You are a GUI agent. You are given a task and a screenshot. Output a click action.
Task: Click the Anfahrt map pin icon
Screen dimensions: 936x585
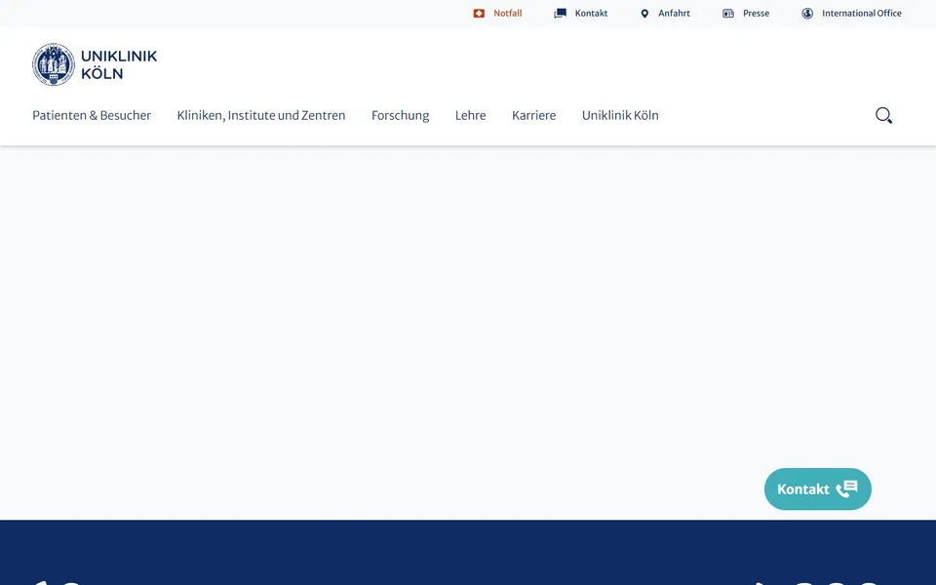click(x=644, y=13)
